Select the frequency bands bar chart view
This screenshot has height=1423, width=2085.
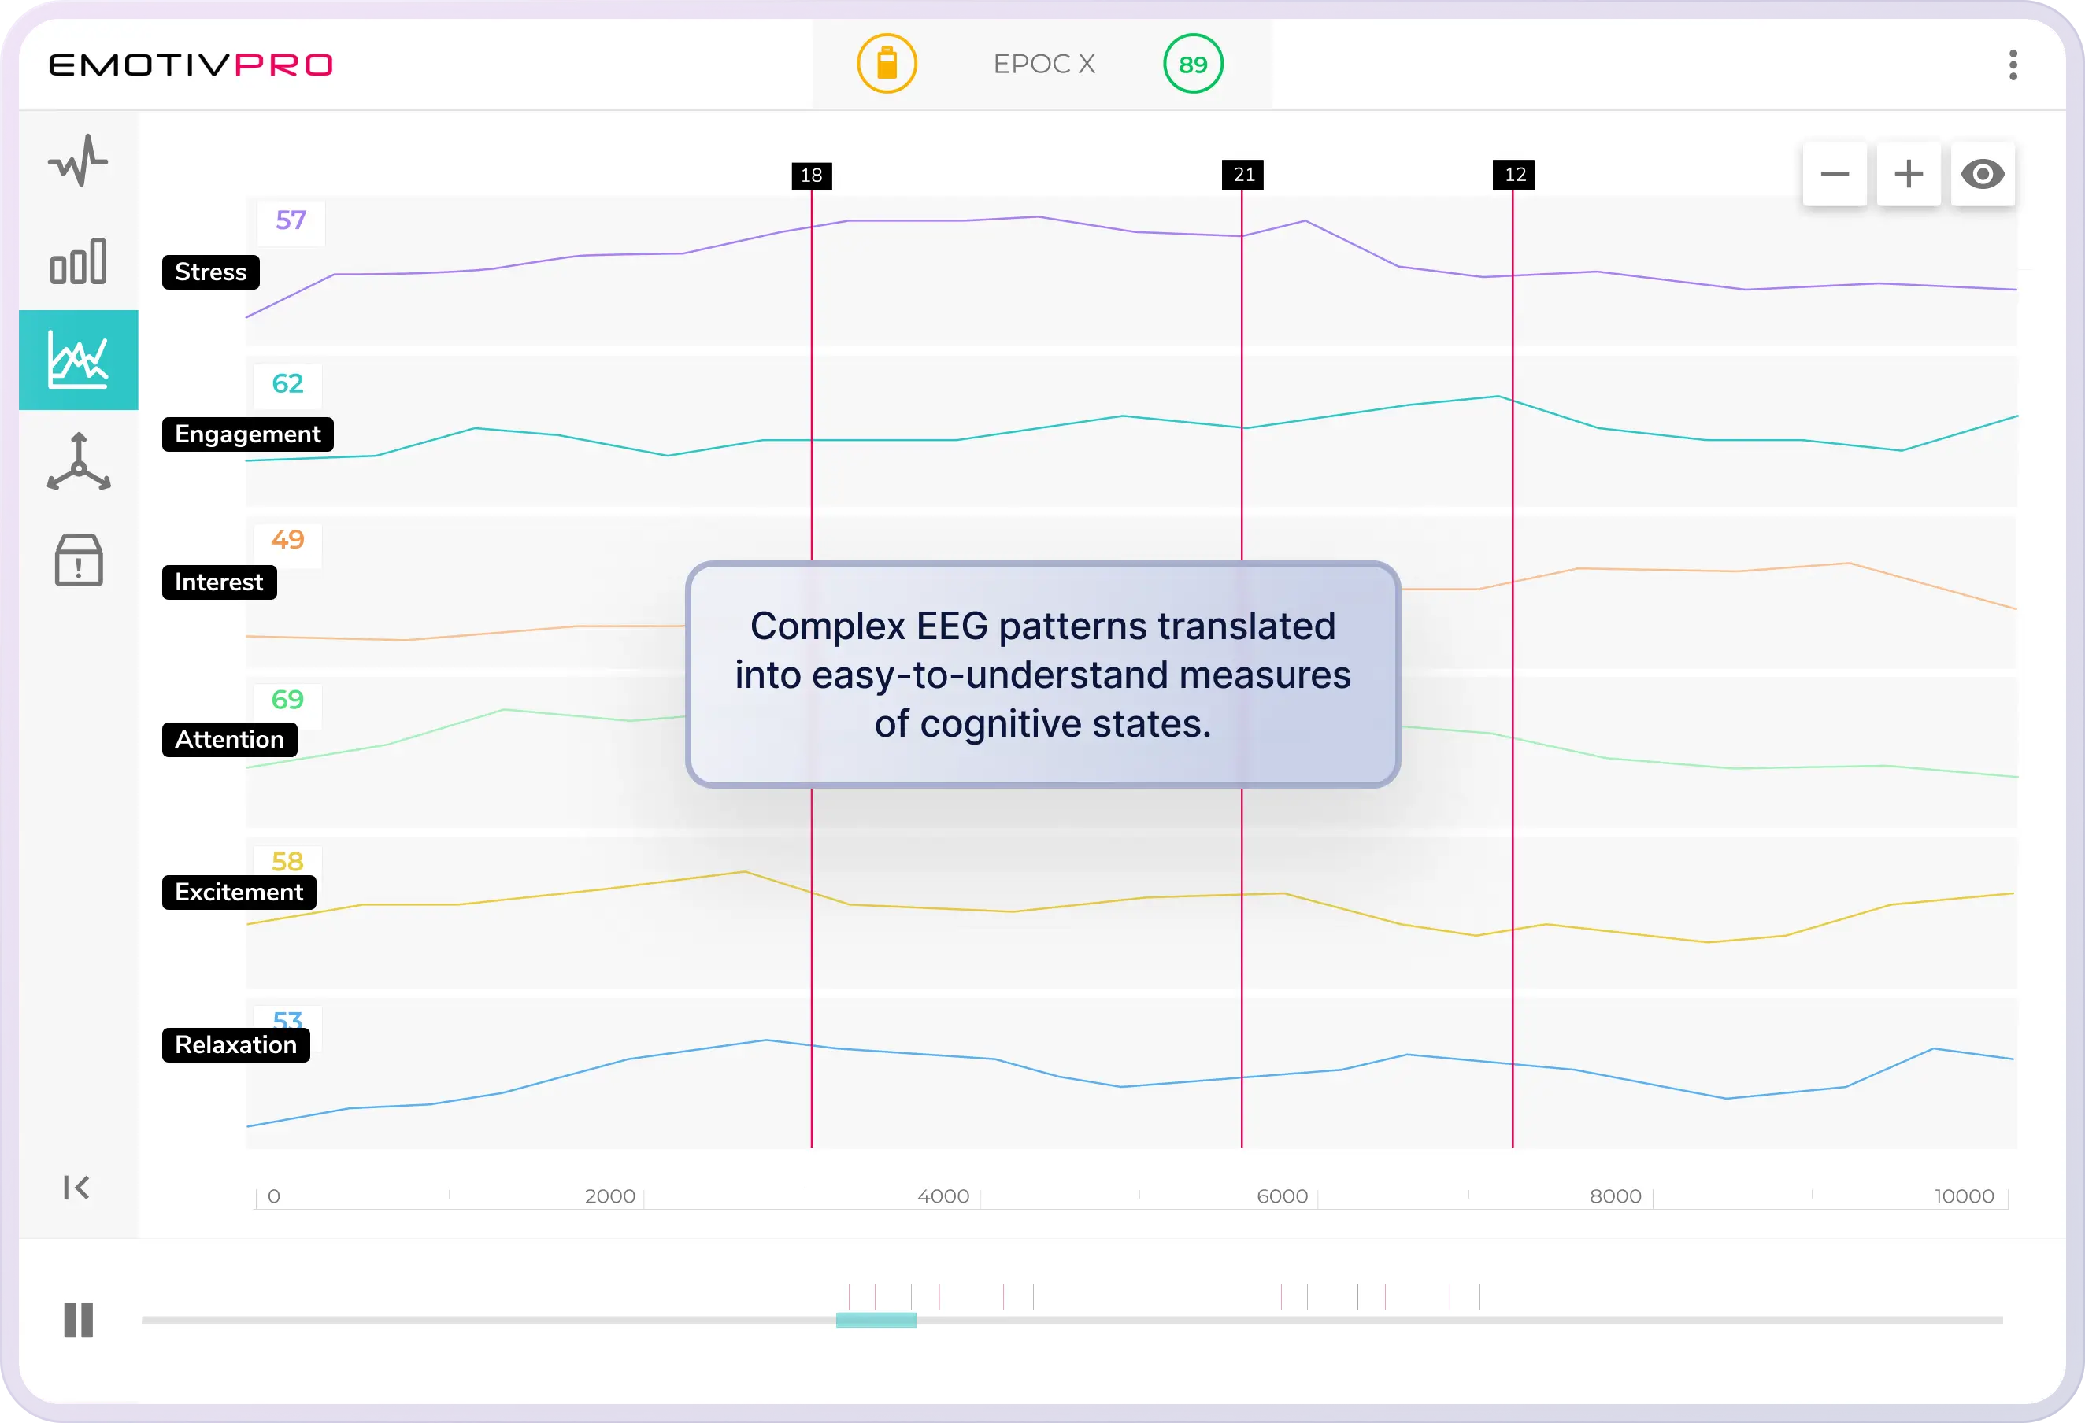[78, 260]
